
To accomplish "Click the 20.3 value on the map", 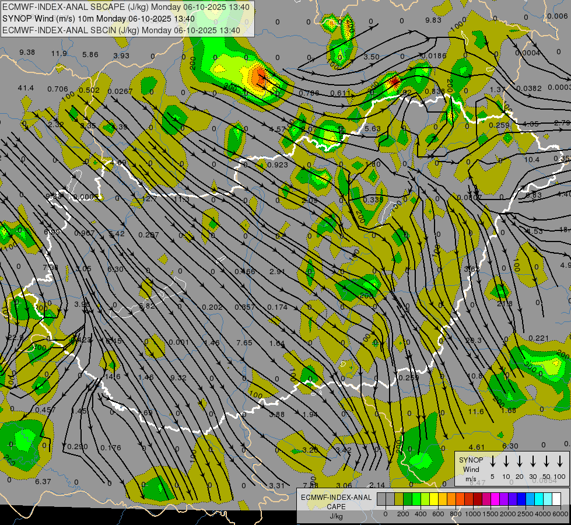I will pos(474,340).
